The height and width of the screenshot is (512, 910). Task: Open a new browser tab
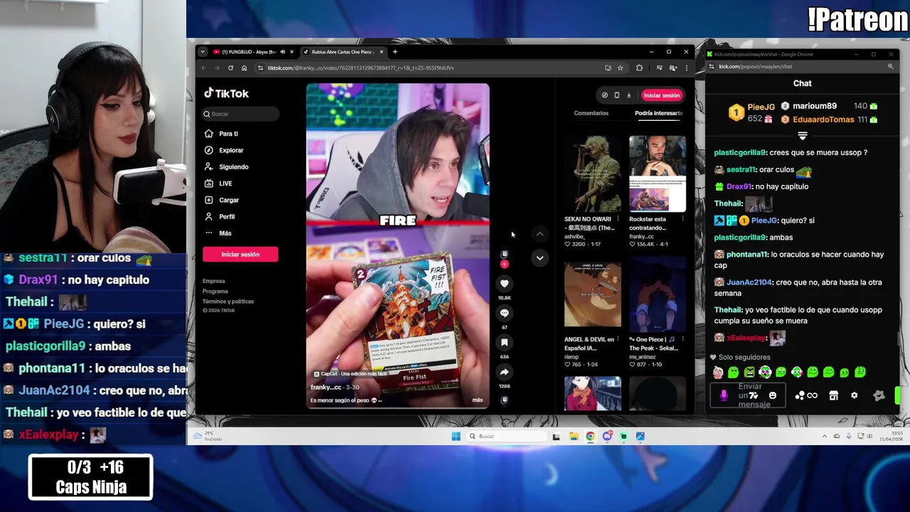click(x=395, y=52)
